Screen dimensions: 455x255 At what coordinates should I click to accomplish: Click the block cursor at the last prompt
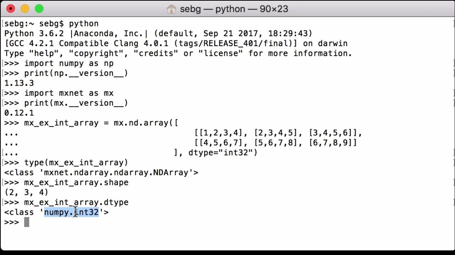click(x=27, y=222)
